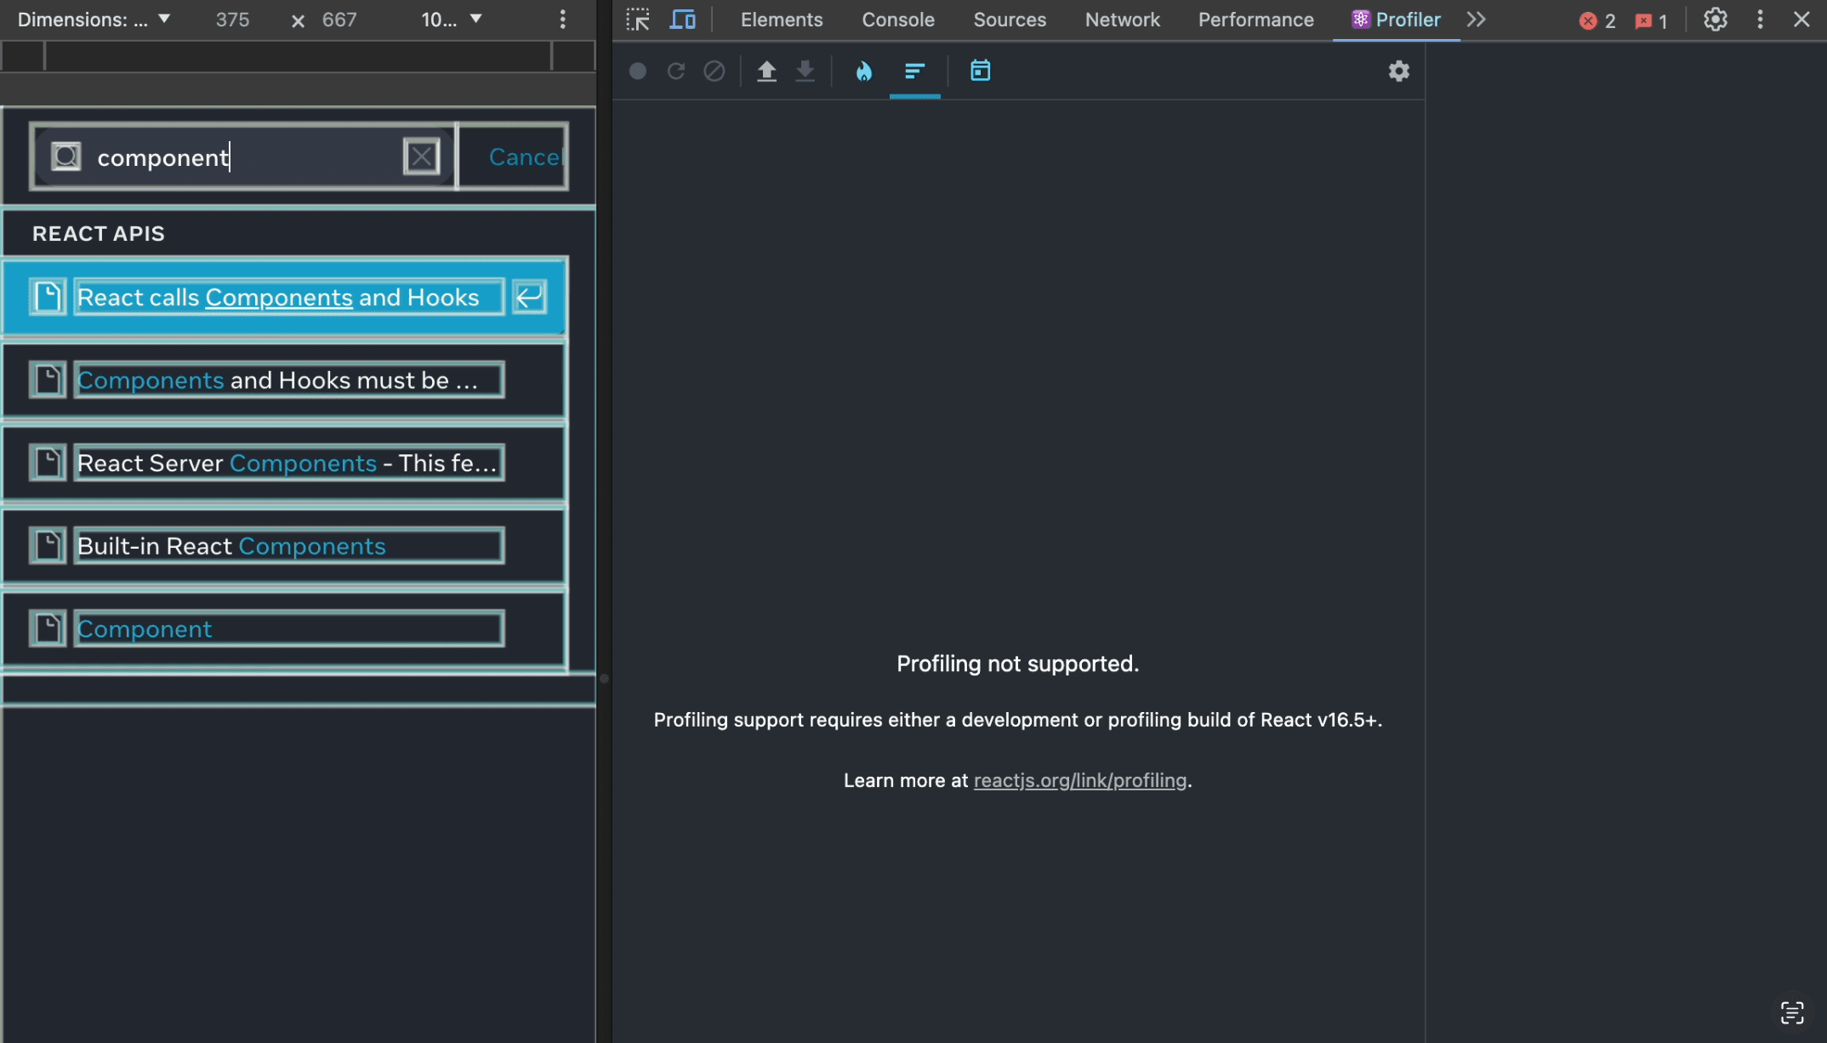The height and width of the screenshot is (1043, 1827).
Task: Switch to the Console tab
Action: [898, 20]
